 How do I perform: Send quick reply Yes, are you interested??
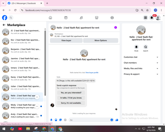tap(71, 93)
